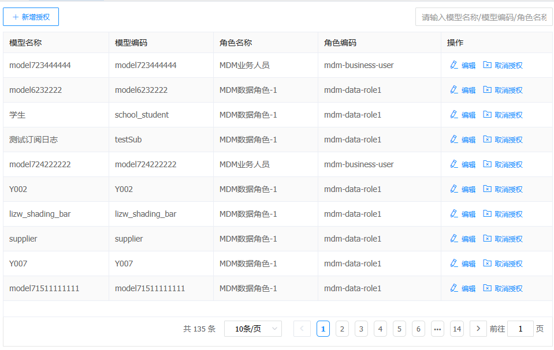Click cancel authorization icon for 测试订阅日志 row
Viewport: 554px width, 350px height.
coord(488,140)
